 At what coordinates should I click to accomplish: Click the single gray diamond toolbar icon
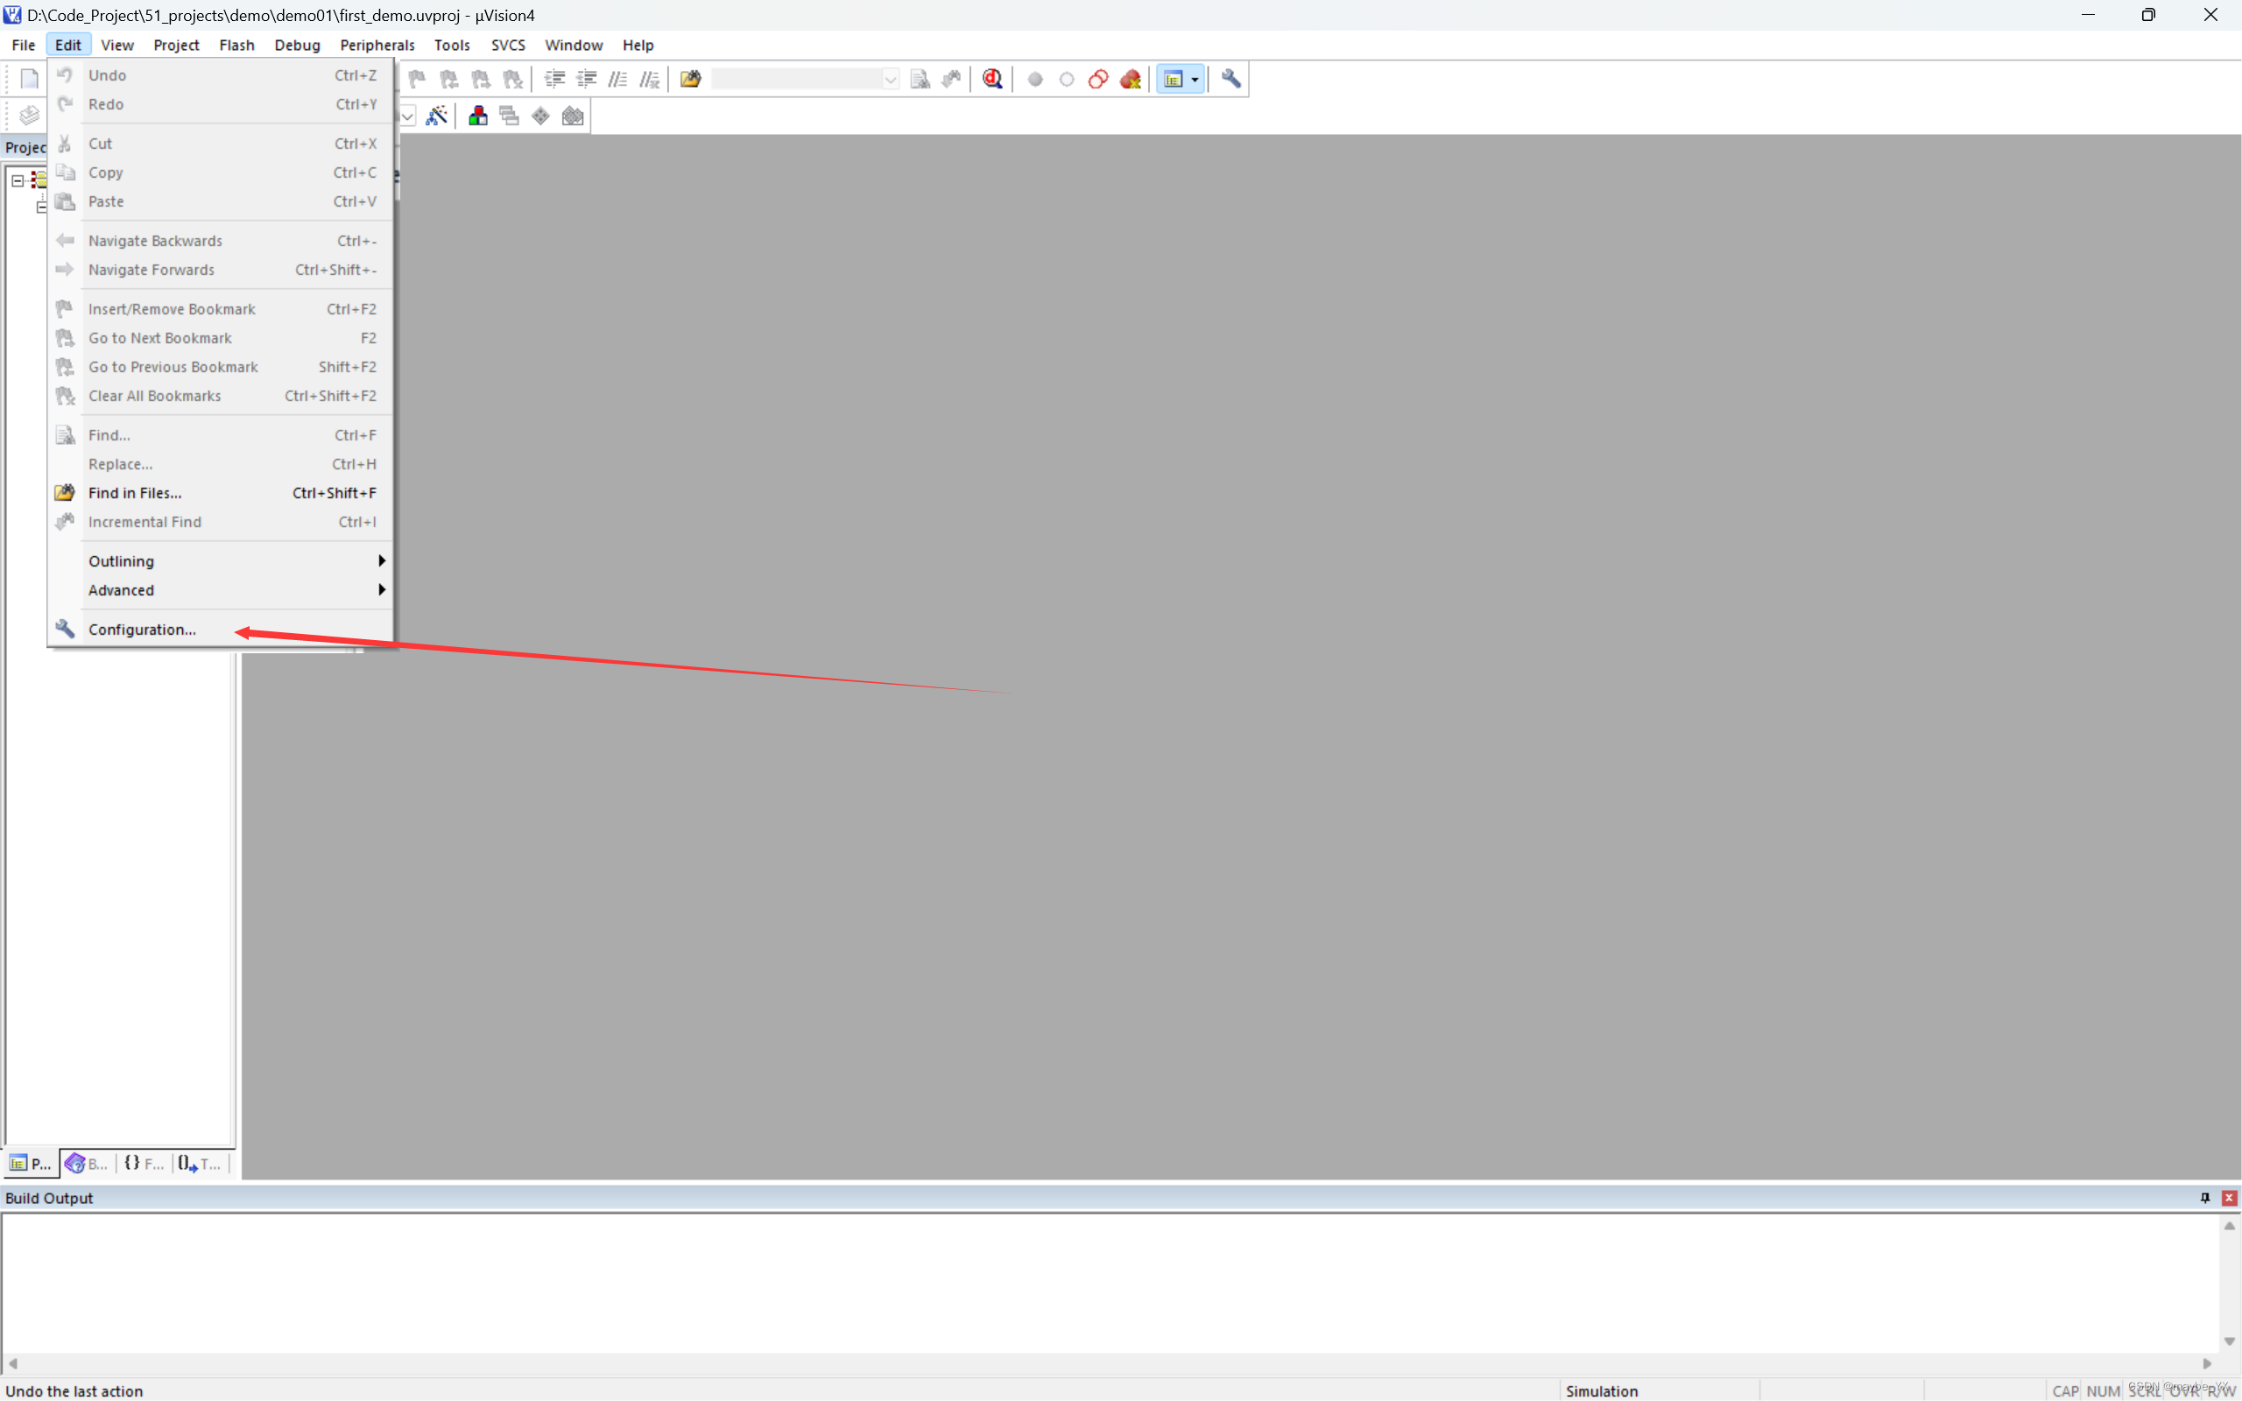pos(541,116)
